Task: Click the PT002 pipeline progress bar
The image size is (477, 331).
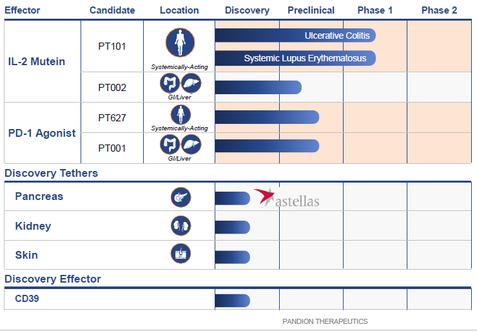Action: pos(258,87)
